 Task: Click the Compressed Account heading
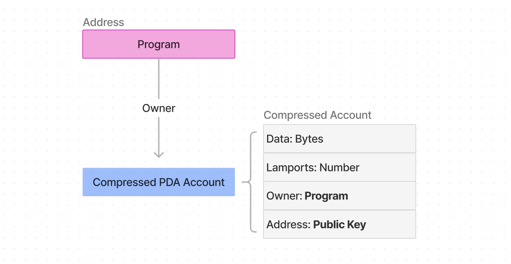tap(317, 115)
